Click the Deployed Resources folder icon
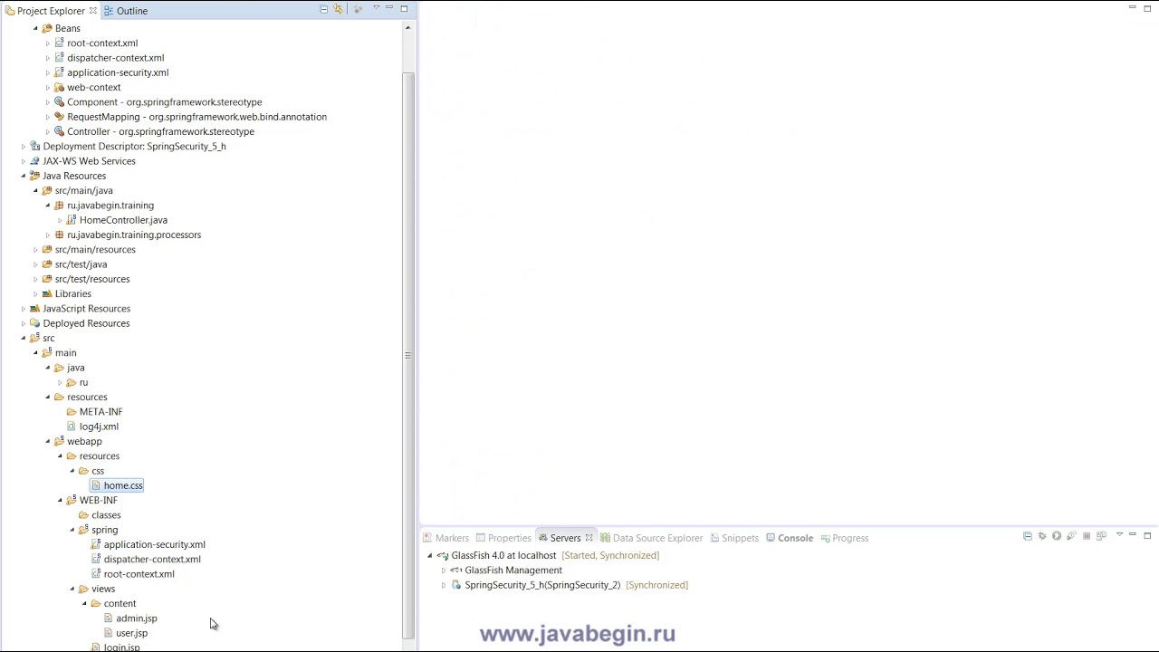1159x652 pixels. (34, 323)
